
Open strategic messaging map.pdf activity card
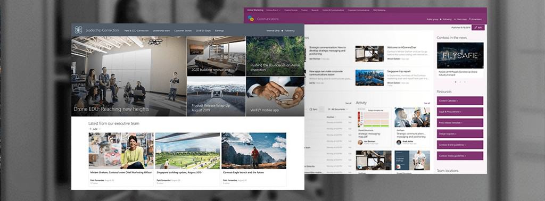coord(373,127)
